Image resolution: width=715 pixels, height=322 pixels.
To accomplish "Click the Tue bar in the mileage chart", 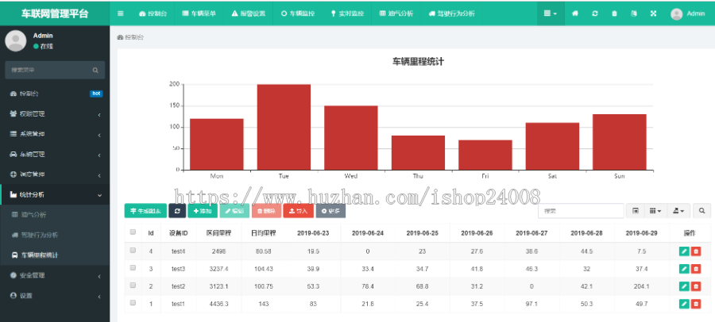I will pos(284,127).
